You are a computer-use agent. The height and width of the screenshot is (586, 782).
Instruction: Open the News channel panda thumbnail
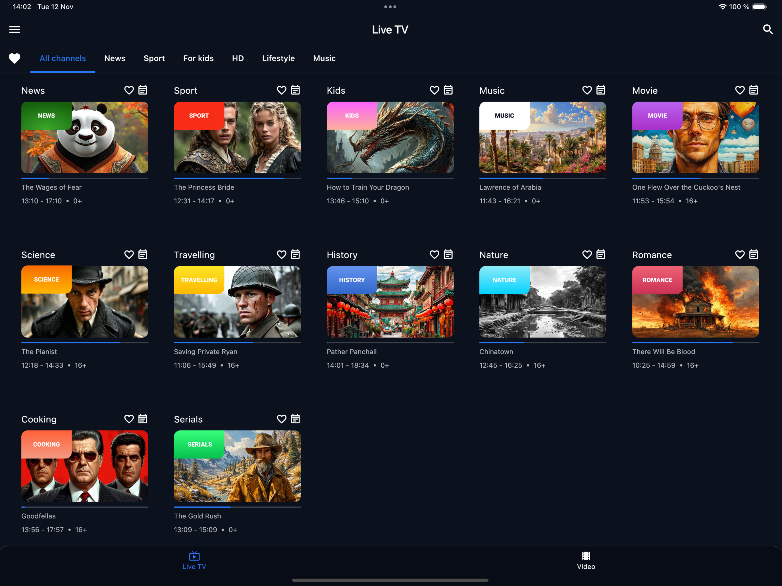pos(85,137)
